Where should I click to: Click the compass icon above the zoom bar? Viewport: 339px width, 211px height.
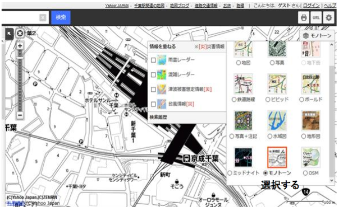click(20, 34)
